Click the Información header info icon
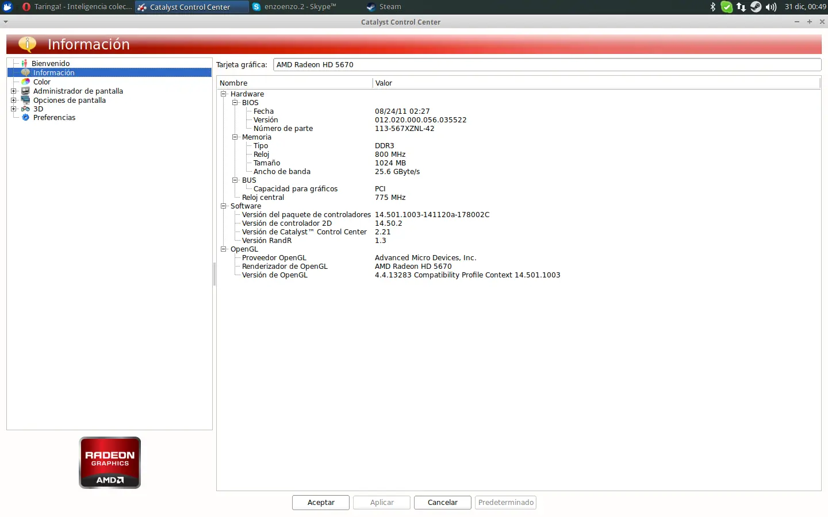This screenshot has width=828, height=517. (x=27, y=44)
